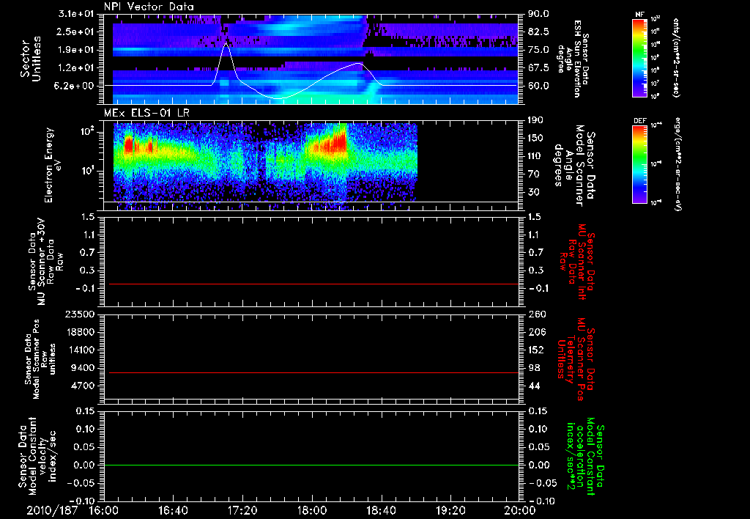The image size is (750, 519).
Task: Click the "1.9e+01" sector tick value
Action: (76, 50)
